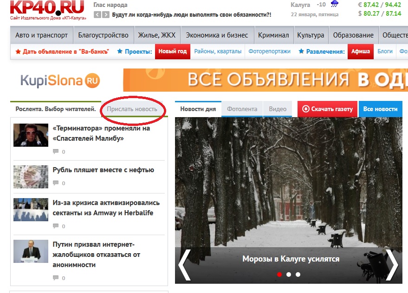Click the Скачать газету button
Viewport: 408px width, 293px height.
point(328,109)
